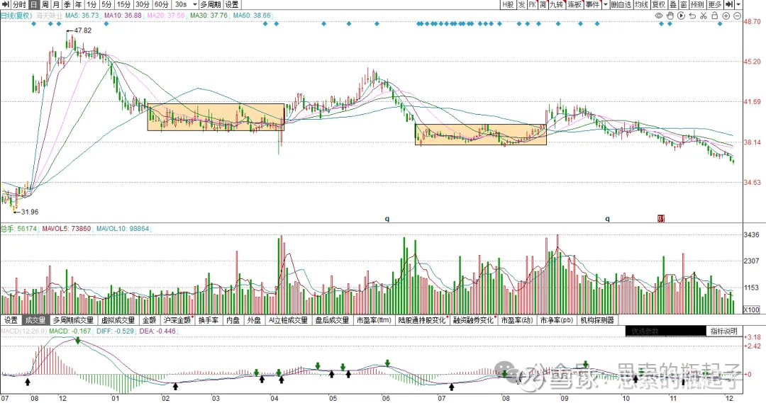766x403 pixels.
Task: Click the 简 toolbar button
Action: point(543,4)
